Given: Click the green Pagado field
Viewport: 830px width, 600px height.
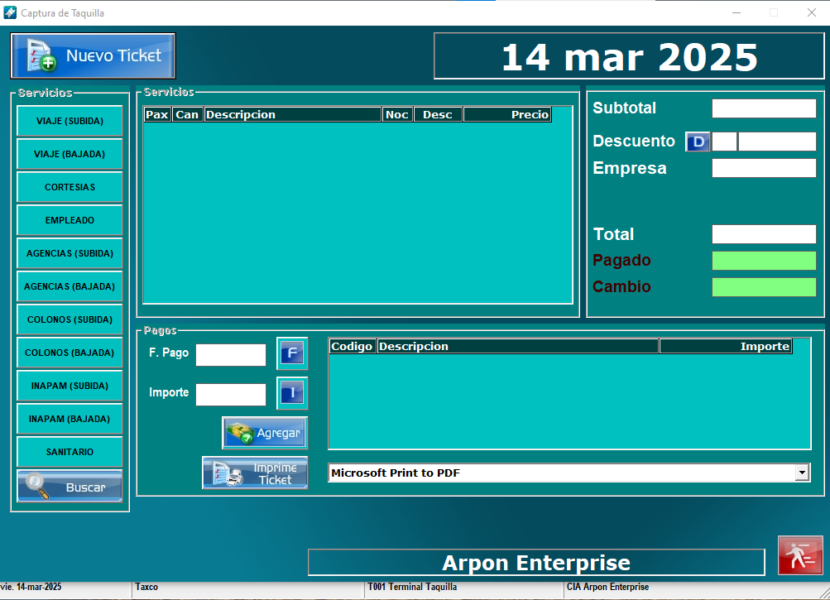Looking at the screenshot, I should (763, 261).
